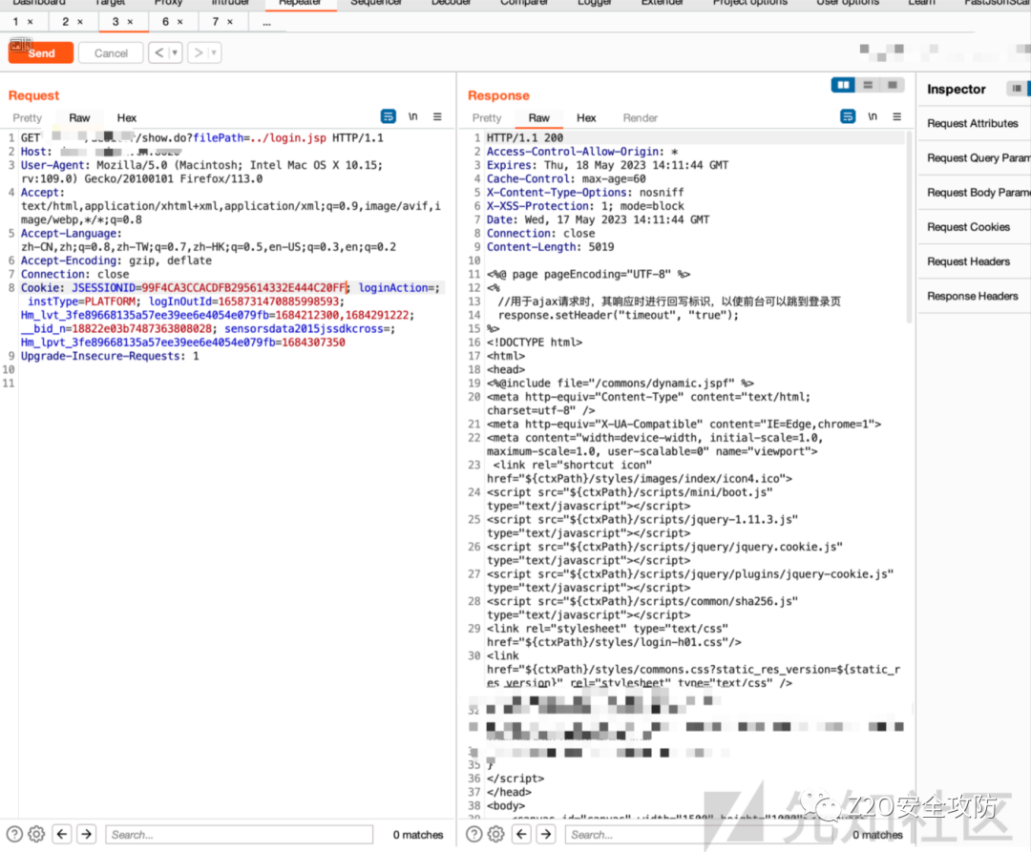
Task: Select Raw view in Request panel
Action: pos(79,117)
